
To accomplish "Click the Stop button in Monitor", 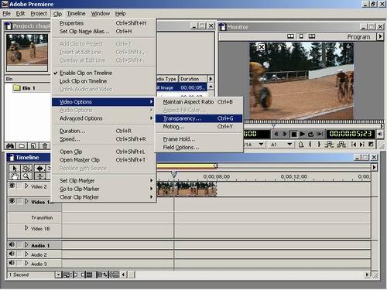I will (x=293, y=134).
